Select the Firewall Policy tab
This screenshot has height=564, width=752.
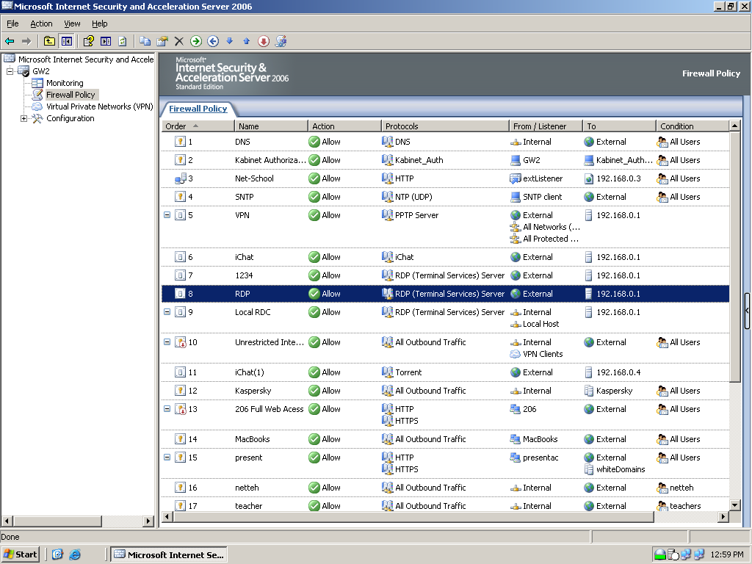(198, 109)
